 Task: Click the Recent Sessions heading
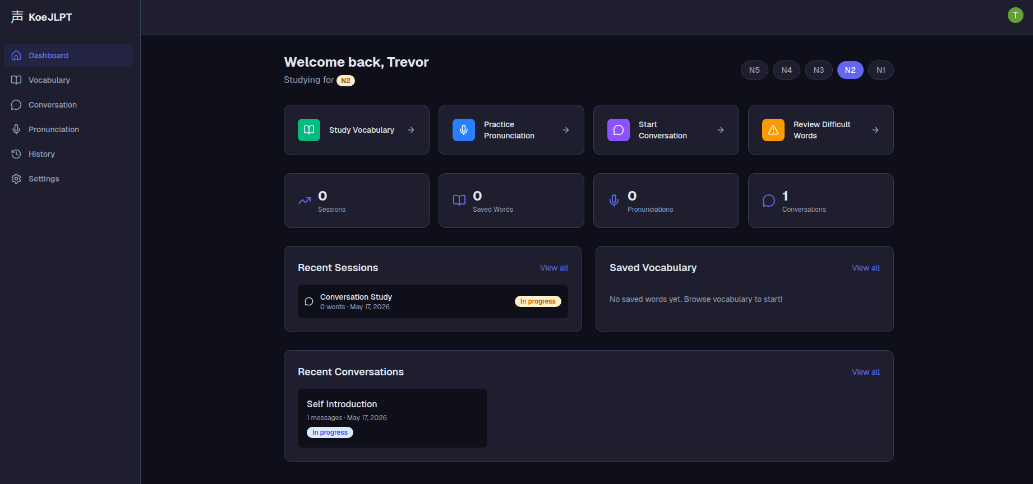coord(338,268)
